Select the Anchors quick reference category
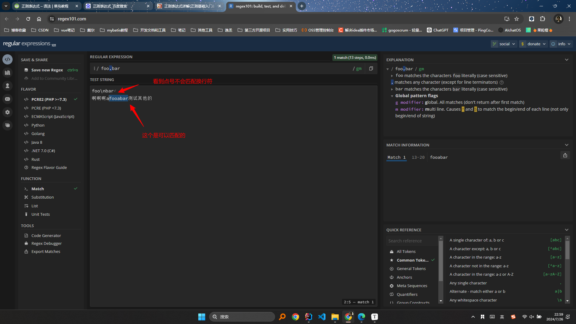Screen dimensions: 576x324 [x=404, y=277]
